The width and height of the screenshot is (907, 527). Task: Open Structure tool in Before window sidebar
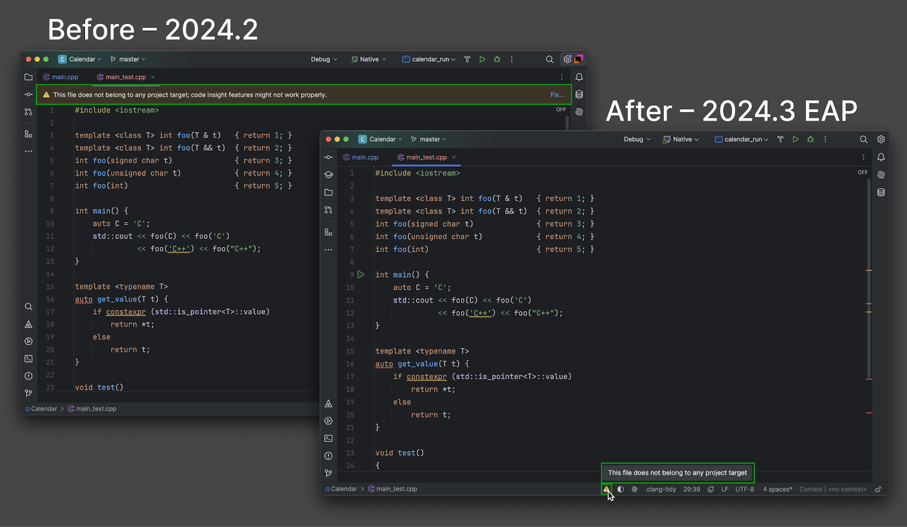click(28, 134)
